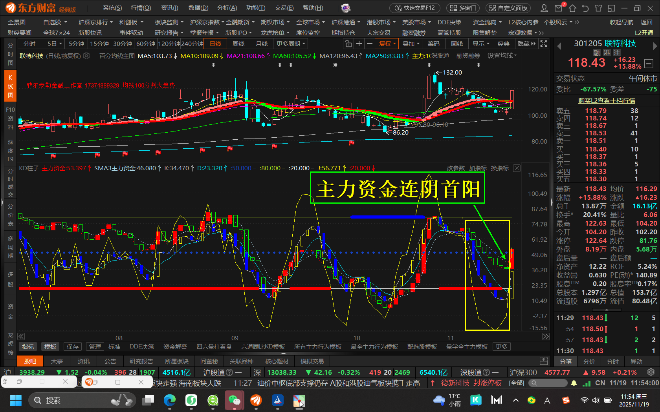
Task: Open the 更多周期 dropdown
Action: [x=291, y=44]
